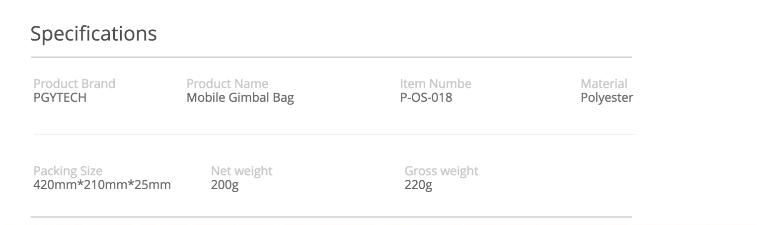Click the divider between specification rows

point(334,134)
